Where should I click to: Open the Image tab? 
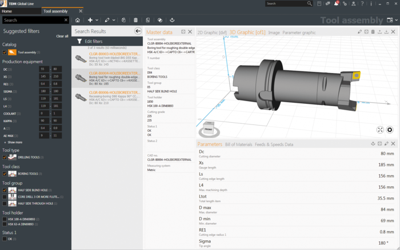274,33
